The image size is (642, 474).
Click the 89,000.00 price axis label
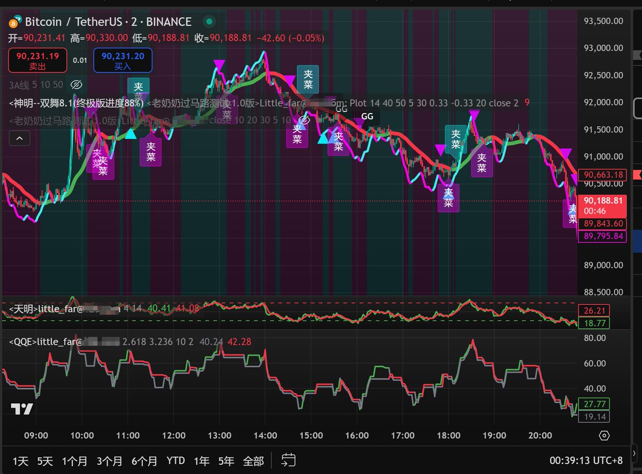(x=604, y=265)
